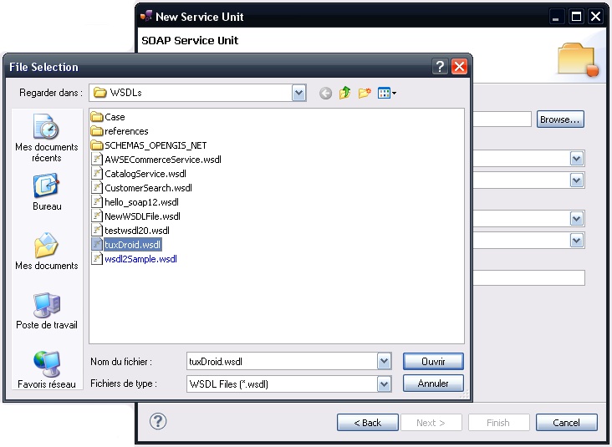Create a new folder
This screenshot has width=612, height=447.
(365, 93)
